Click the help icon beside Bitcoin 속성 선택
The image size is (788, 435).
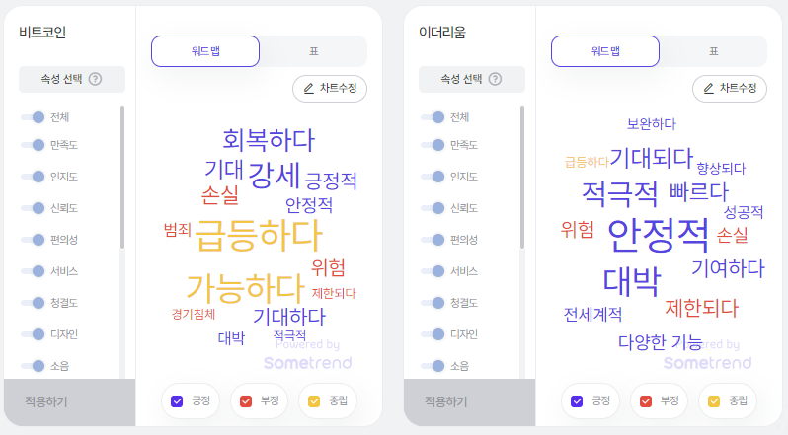point(95,79)
